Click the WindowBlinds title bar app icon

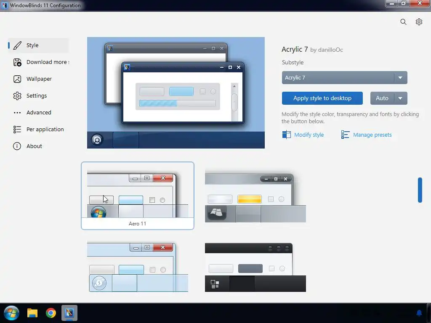[x=5, y=5]
